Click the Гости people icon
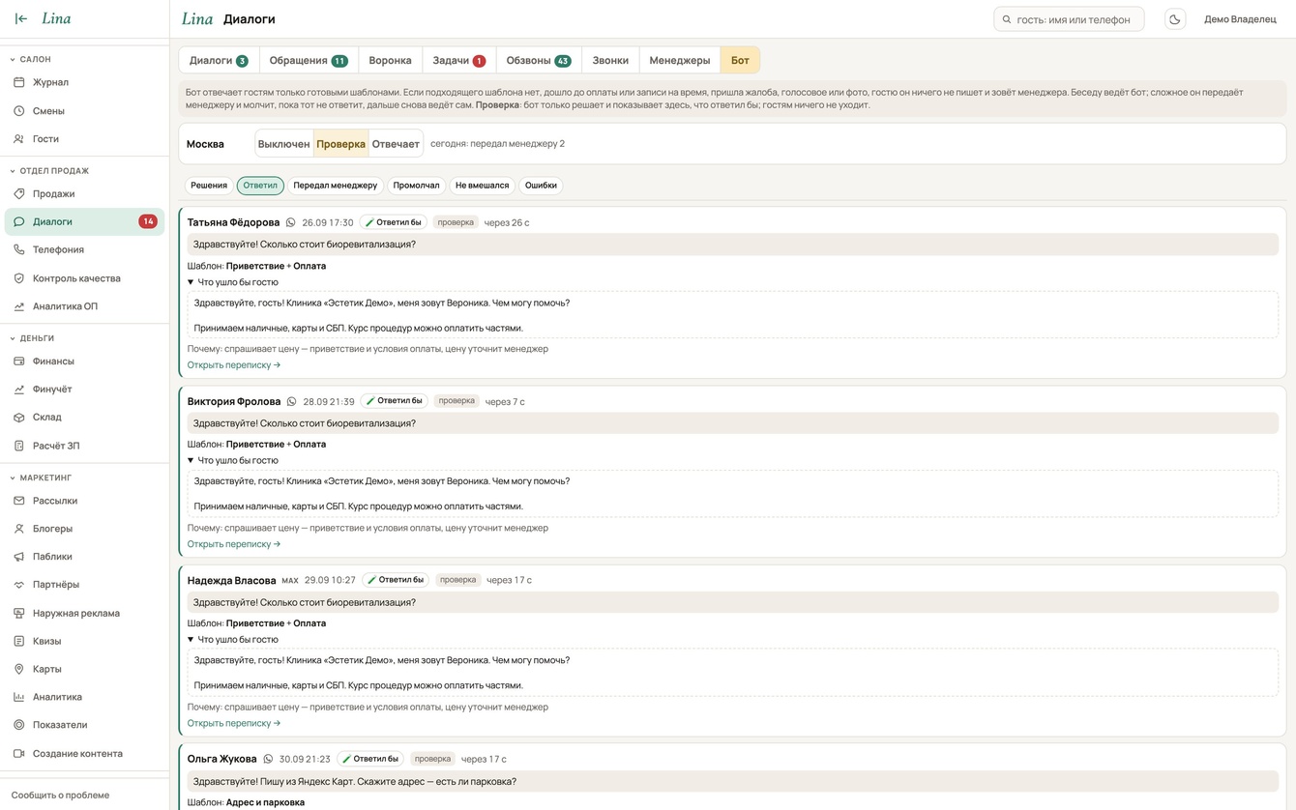The width and height of the screenshot is (1296, 810). pyautogui.click(x=18, y=139)
